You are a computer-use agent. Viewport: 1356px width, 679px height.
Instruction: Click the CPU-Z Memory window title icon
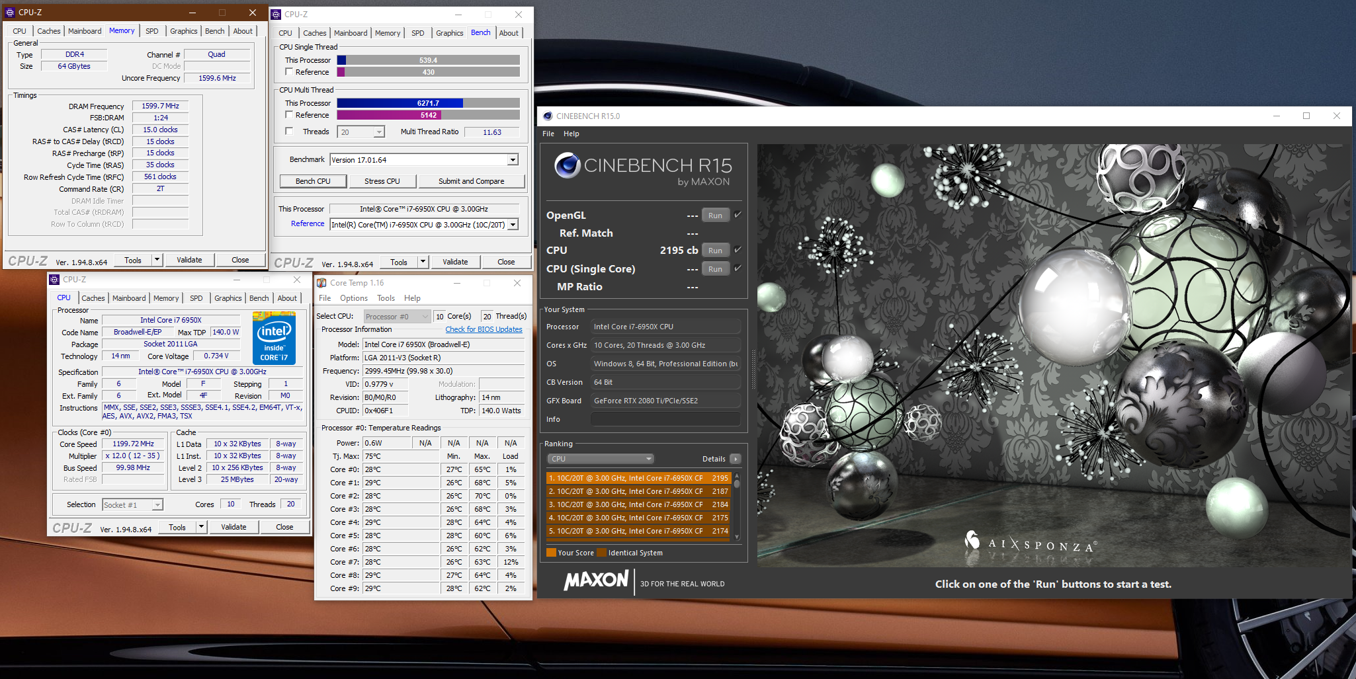point(10,12)
